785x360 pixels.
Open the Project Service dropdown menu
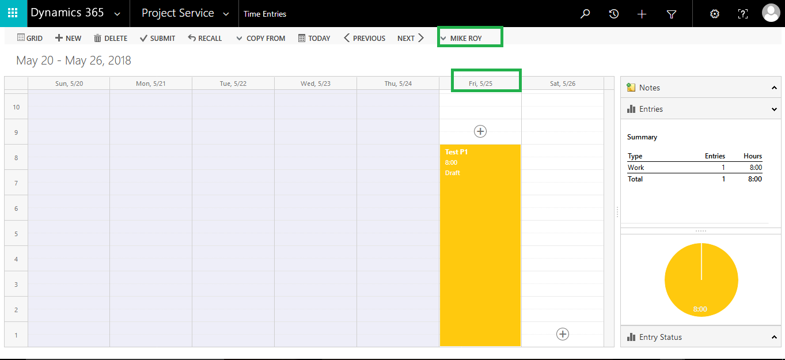(x=226, y=14)
